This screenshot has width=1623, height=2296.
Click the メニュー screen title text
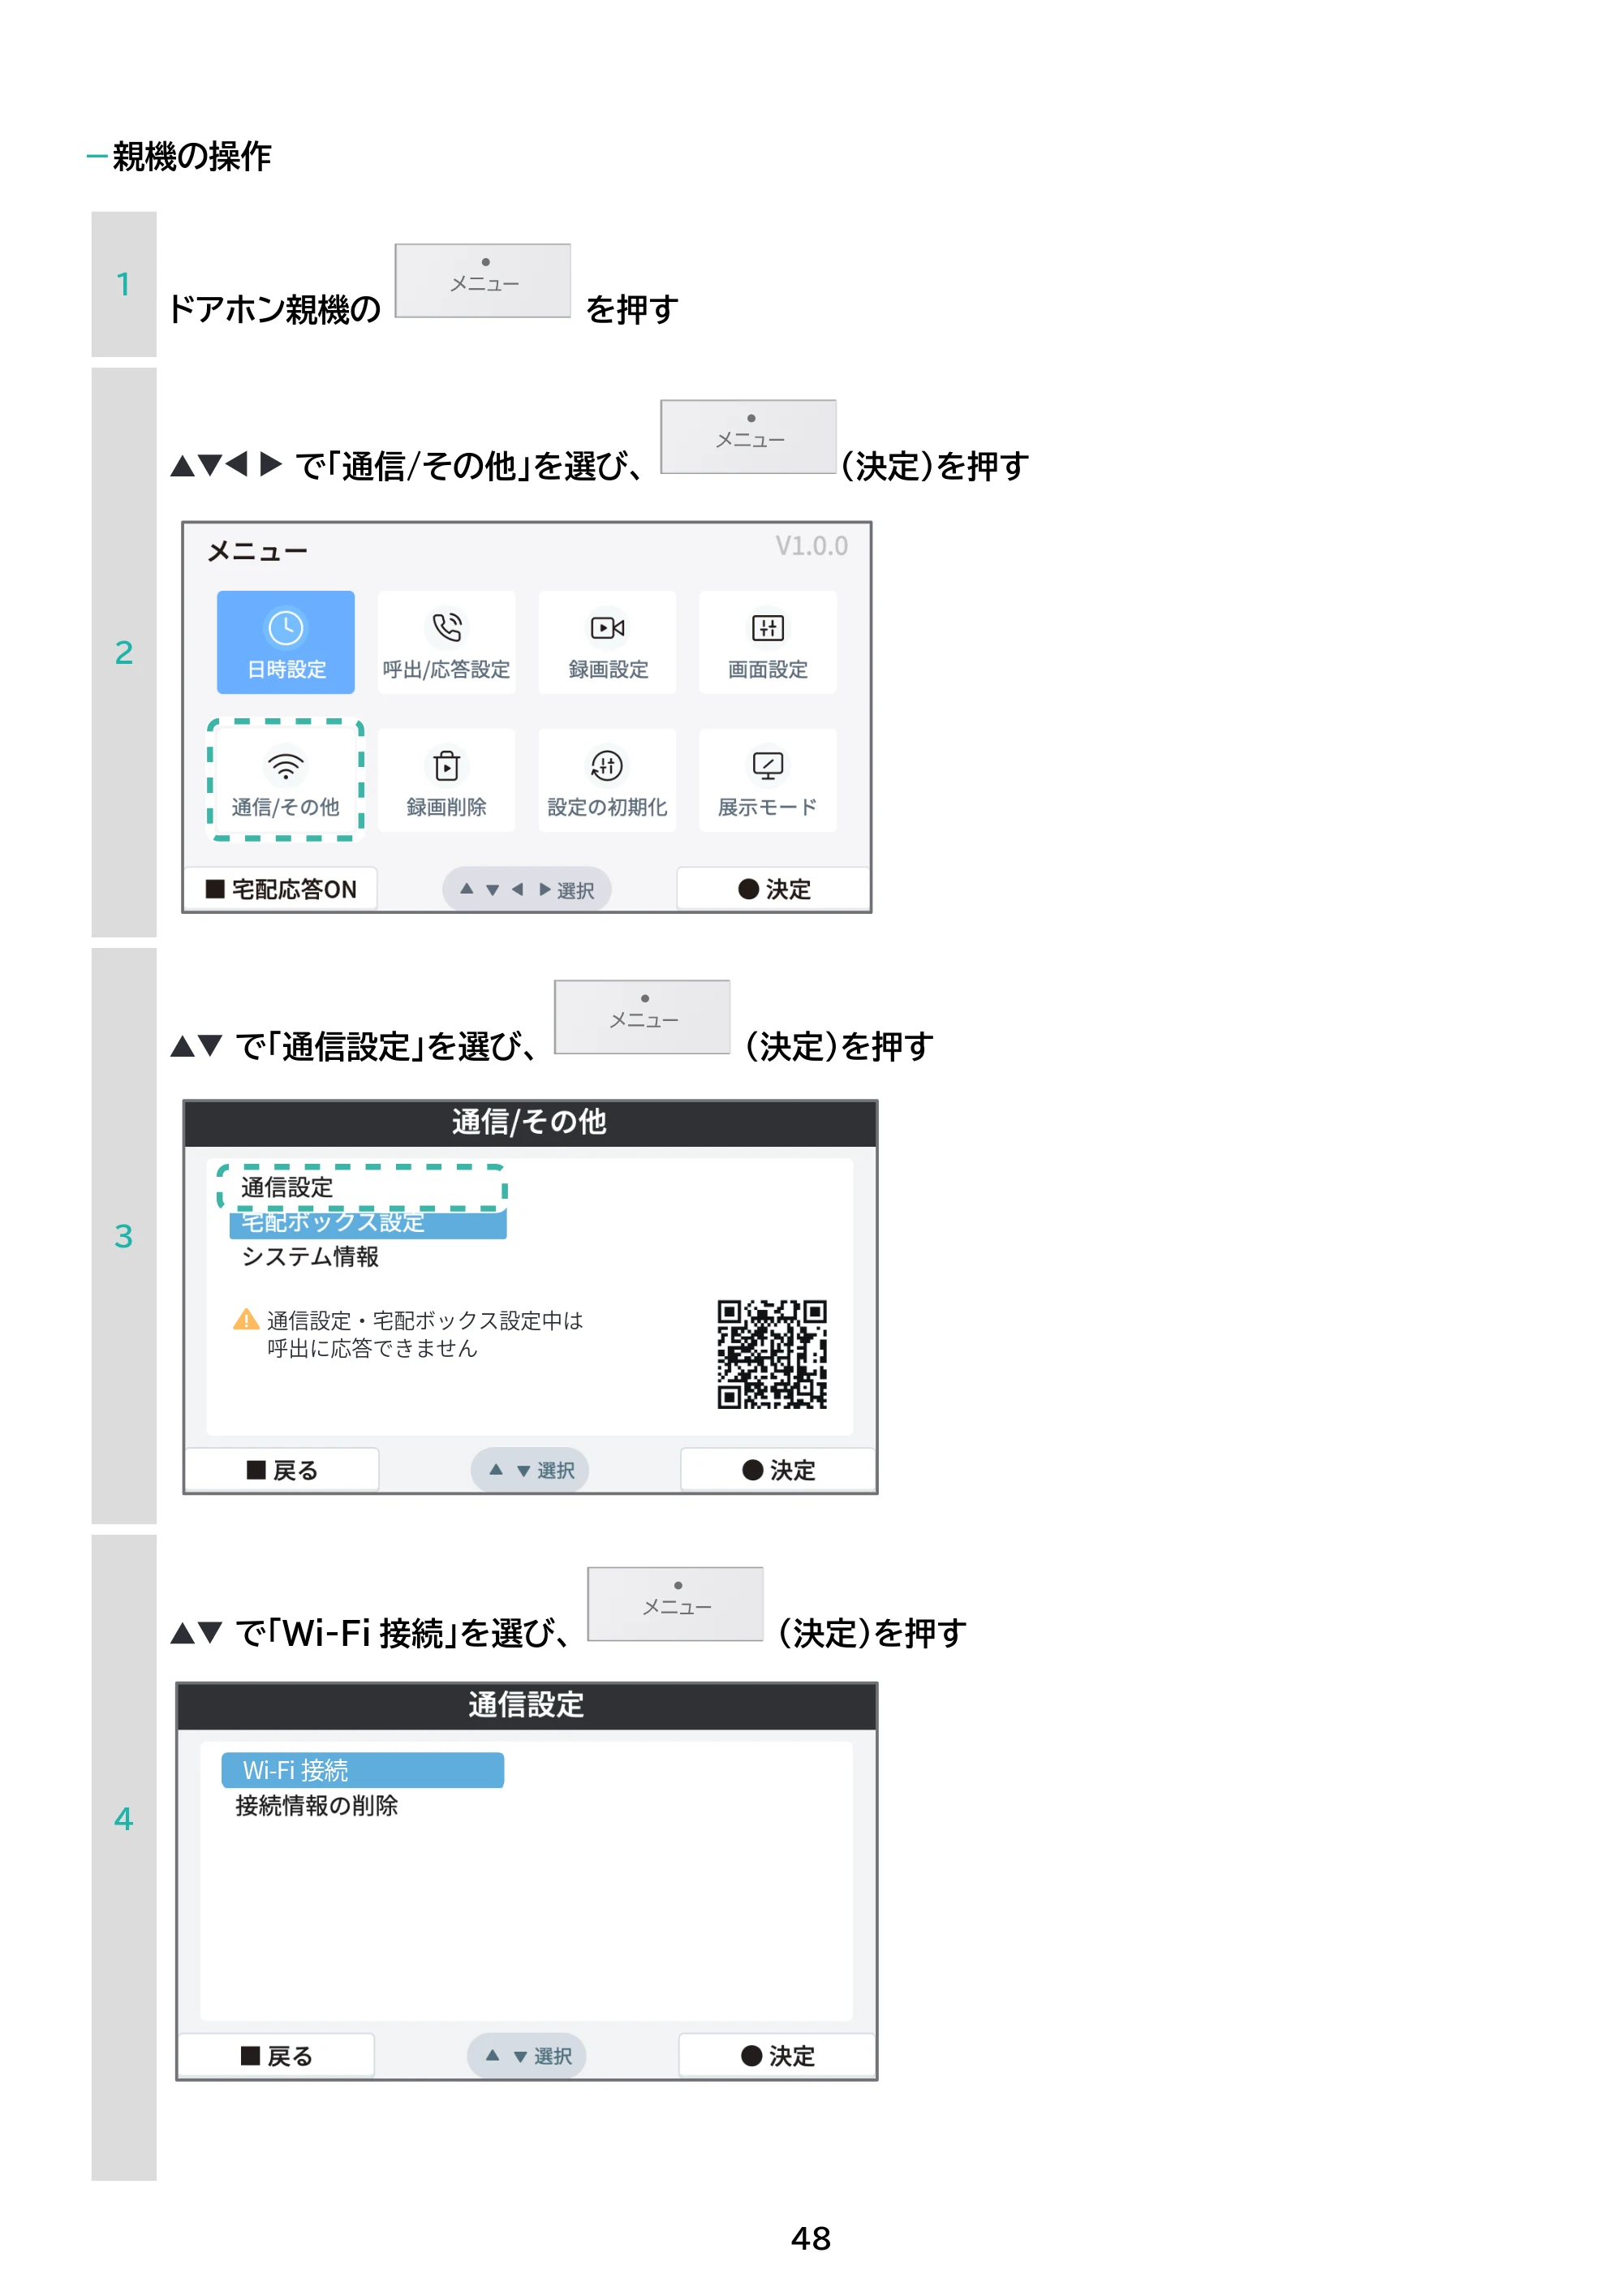tap(257, 551)
